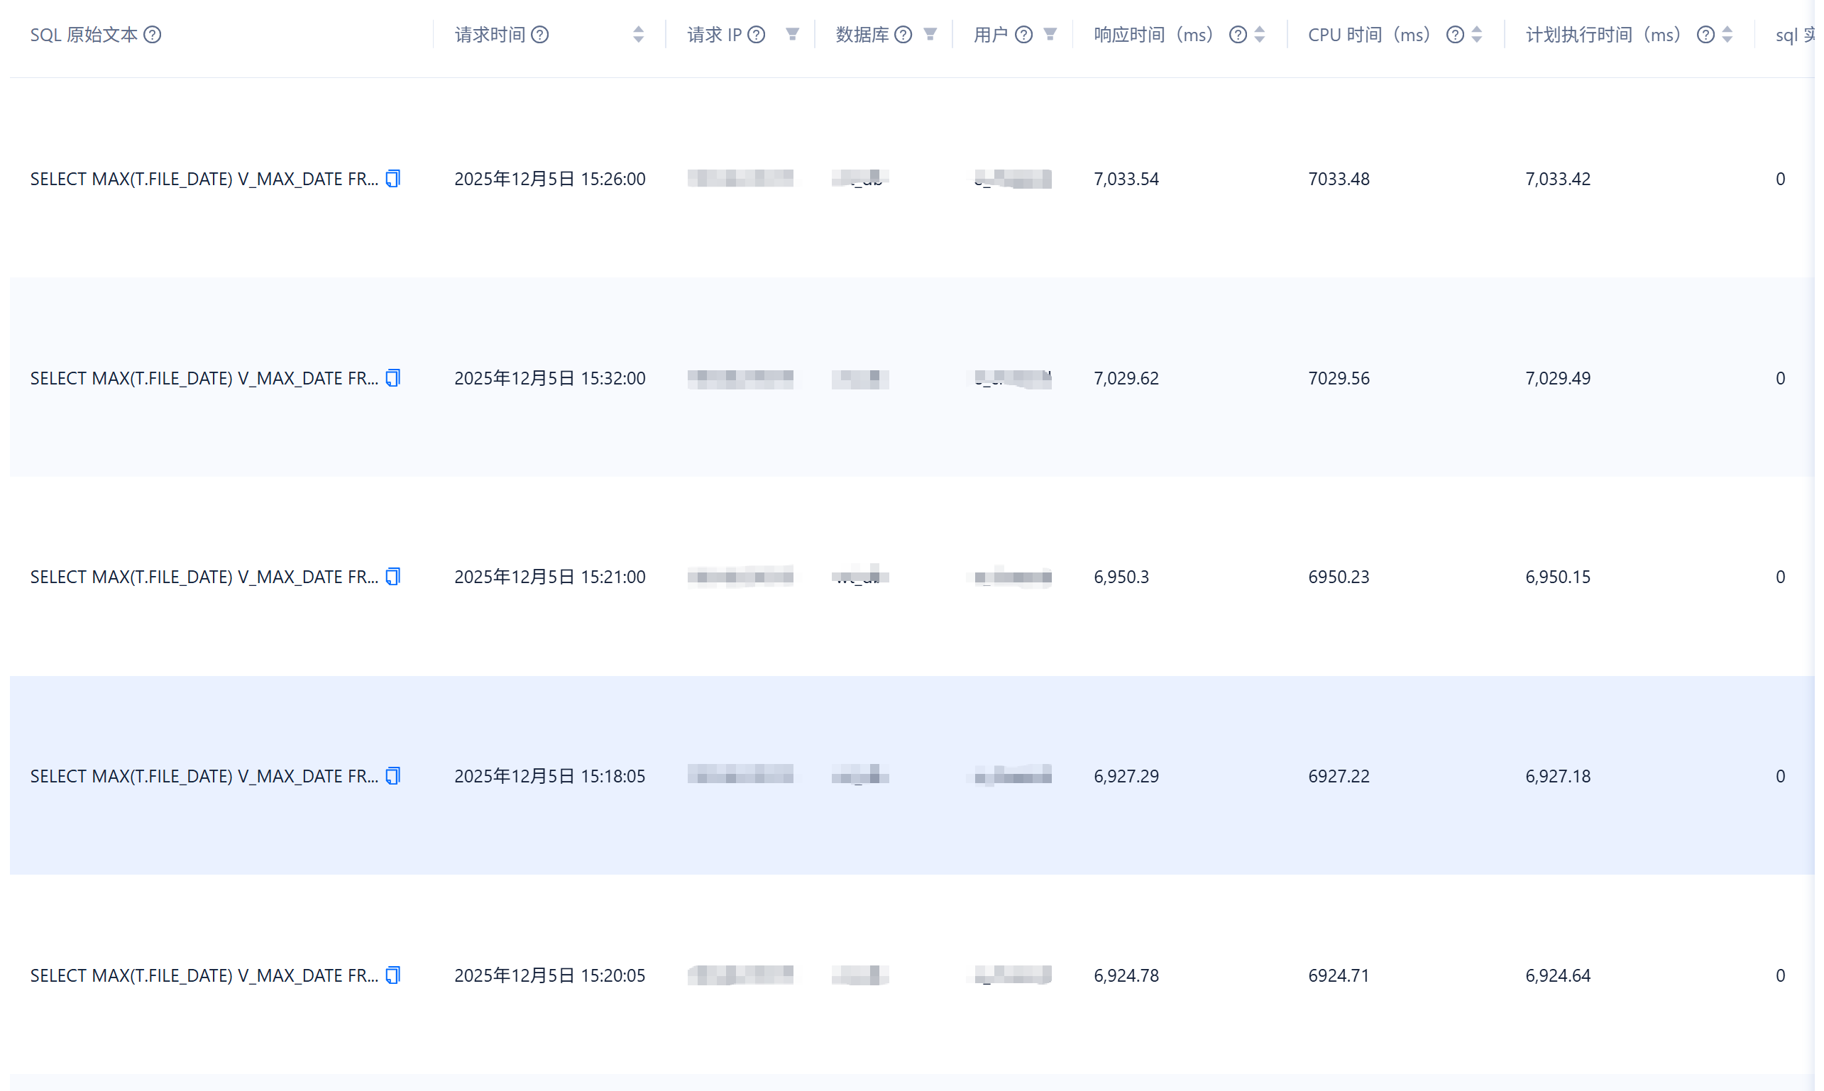Copy SQL text of 15:21:00 row
The image size is (1824, 1091).
click(393, 577)
